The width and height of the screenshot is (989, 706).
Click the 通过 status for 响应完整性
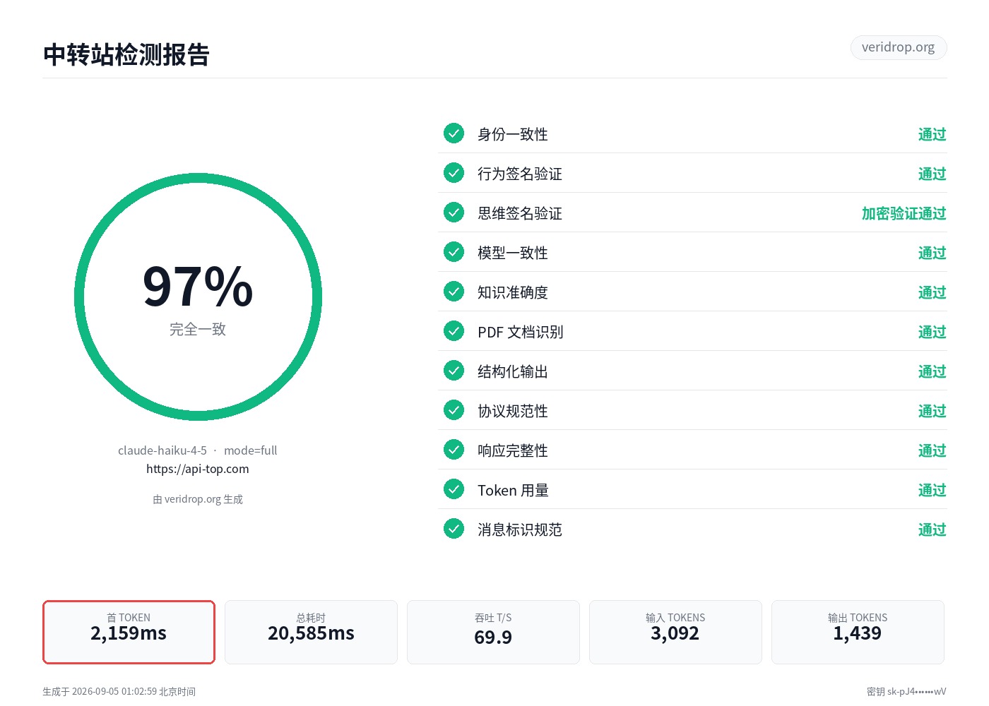click(932, 450)
